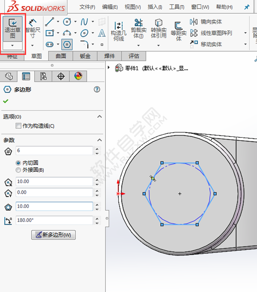257x292 pixels.
Task: Expand the 零件1 feature tree node
Action: [x=109, y=67]
